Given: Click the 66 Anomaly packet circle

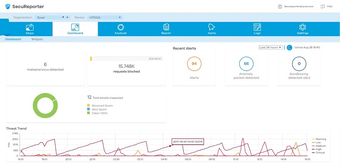Looking at the screenshot, I should [246, 64].
